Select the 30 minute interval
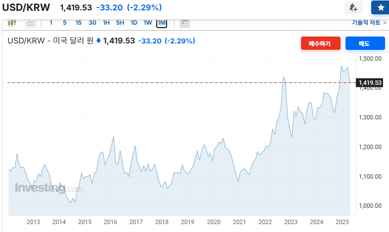 click(92, 23)
